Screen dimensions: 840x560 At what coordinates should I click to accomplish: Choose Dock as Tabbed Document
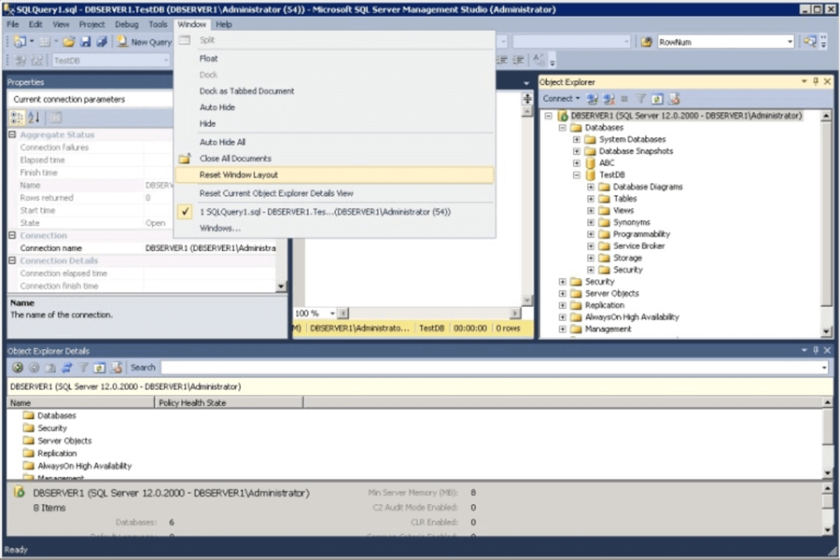(334, 91)
